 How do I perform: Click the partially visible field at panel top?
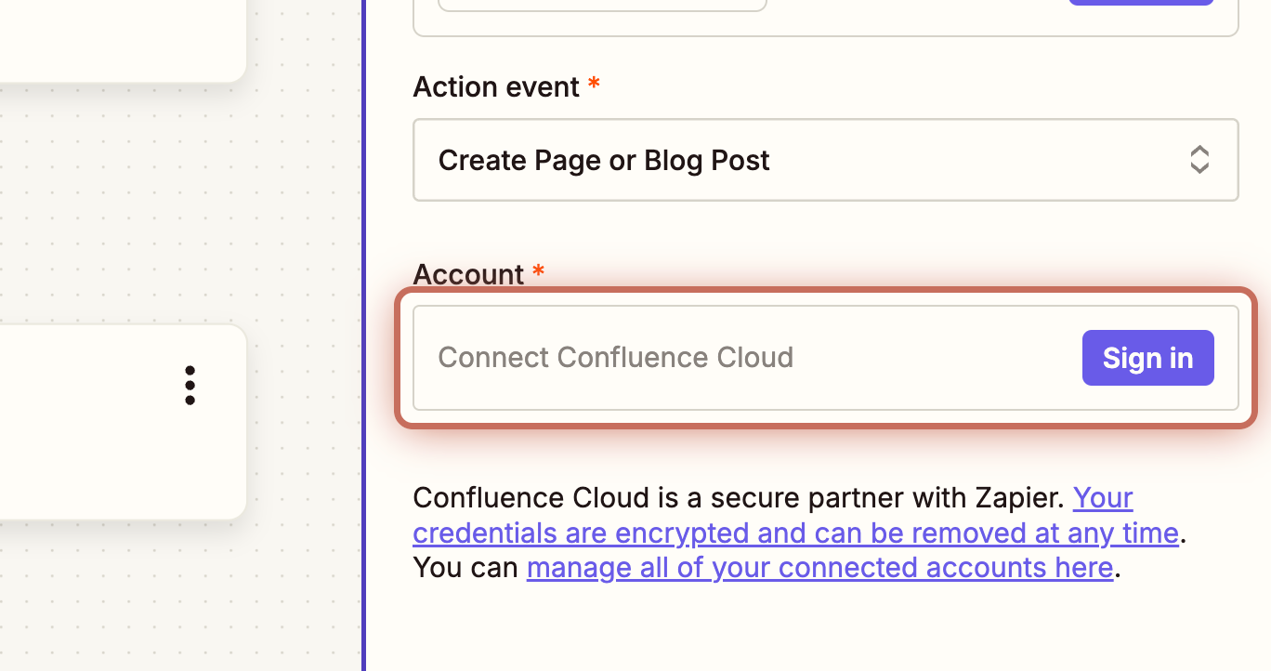tap(602, 5)
